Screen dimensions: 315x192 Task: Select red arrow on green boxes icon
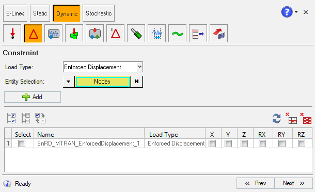click(x=74, y=34)
